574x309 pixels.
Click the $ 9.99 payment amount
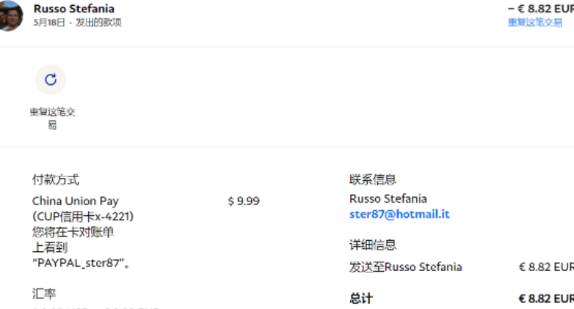pos(244,201)
